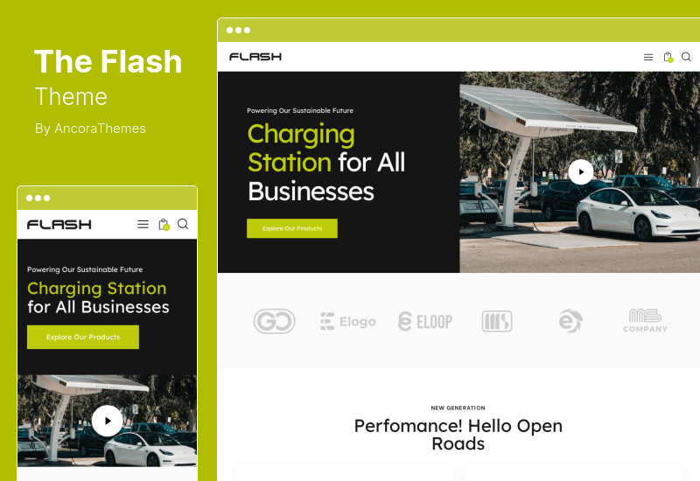The image size is (700, 481).
Task: Click 'By AncoraThemes' author text
Action: (x=91, y=129)
